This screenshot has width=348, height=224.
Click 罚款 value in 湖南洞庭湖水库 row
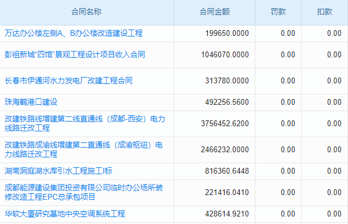coord(288,171)
